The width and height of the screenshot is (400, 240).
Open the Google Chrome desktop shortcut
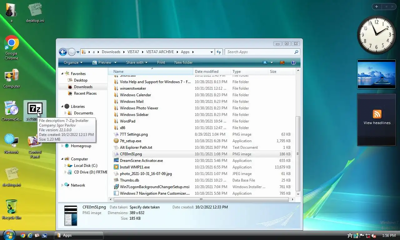(x=12, y=47)
